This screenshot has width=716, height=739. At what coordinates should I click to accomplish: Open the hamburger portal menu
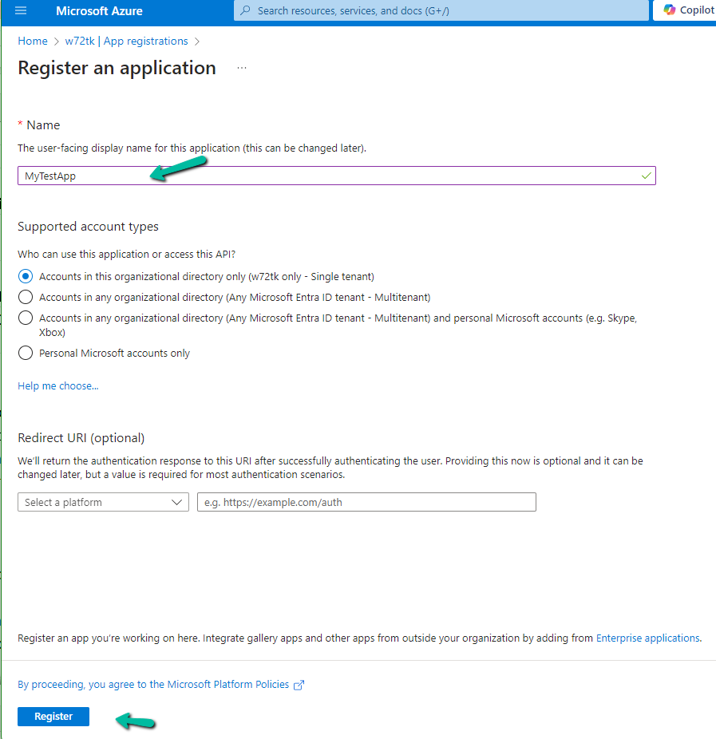point(21,11)
